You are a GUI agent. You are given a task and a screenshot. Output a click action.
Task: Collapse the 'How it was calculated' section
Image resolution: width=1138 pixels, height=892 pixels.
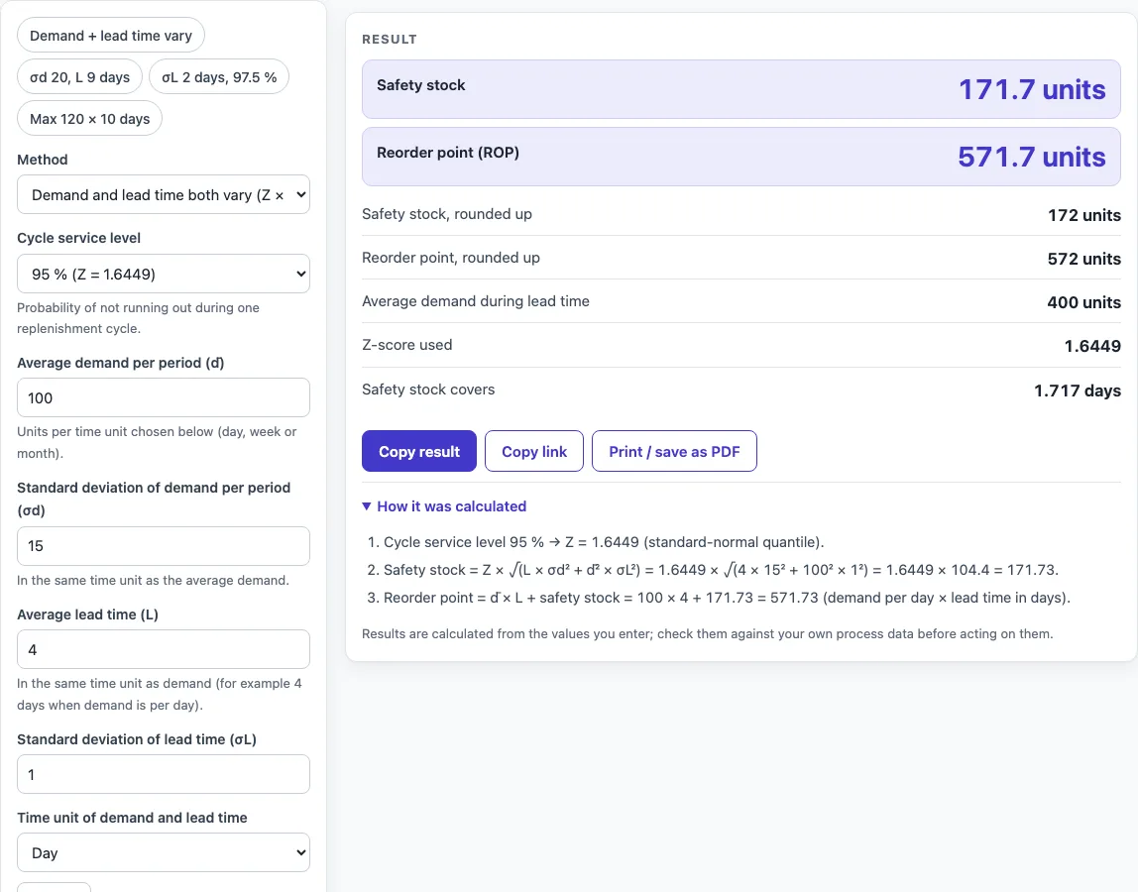point(444,506)
